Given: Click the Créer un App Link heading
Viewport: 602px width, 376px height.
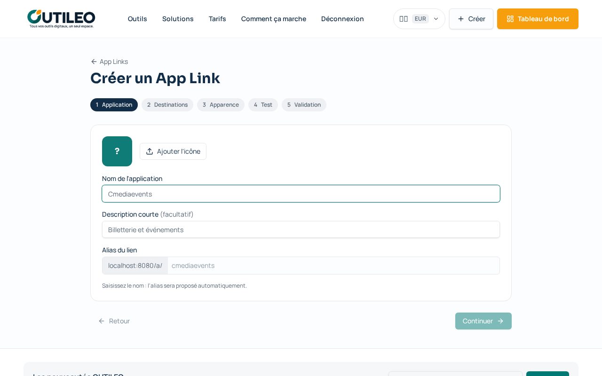Looking at the screenshot, I should (x=155, y=78).
